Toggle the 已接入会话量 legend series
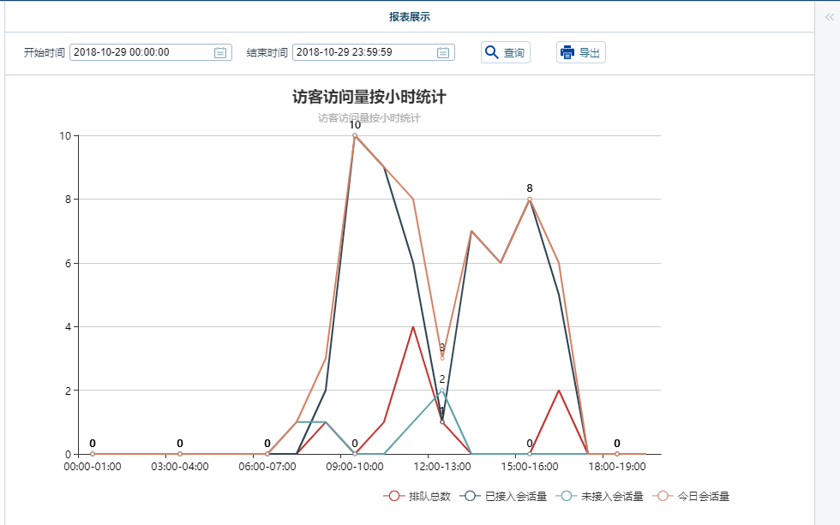Image resolution: width=840 pixels, height=525 pixels. 504,496
